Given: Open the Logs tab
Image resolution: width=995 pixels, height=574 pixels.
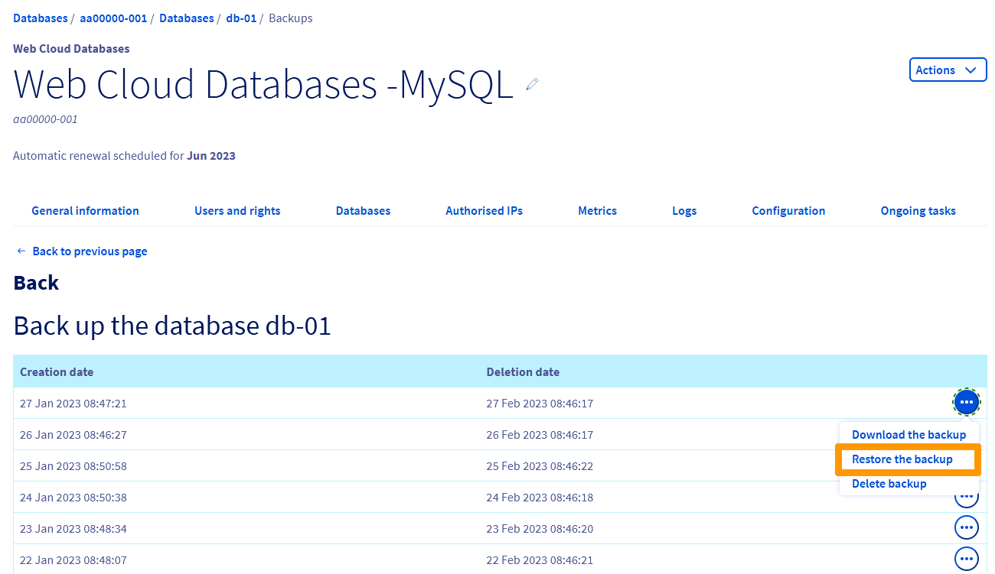Looking at the screenshot, I should (684, 210).
